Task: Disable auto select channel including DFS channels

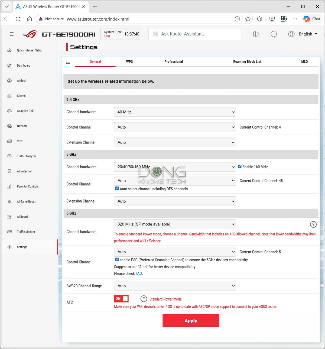Action: 117,188
